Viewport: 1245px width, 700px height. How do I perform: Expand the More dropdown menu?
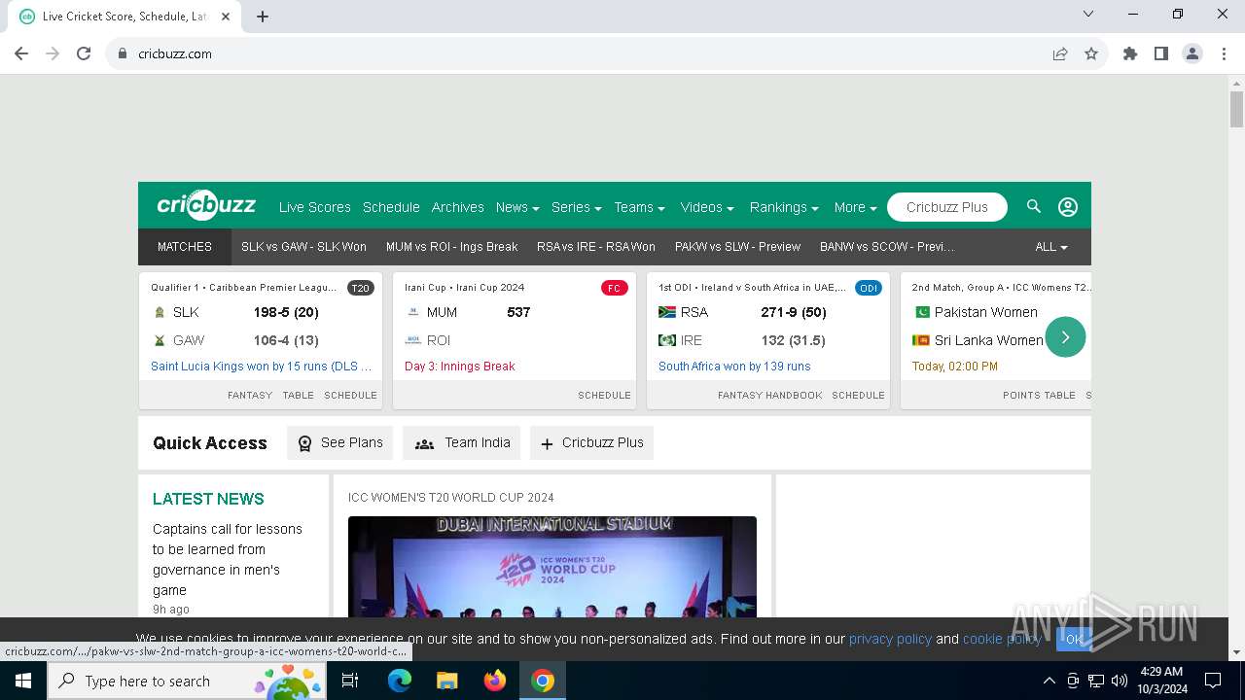tap(855, 207)
